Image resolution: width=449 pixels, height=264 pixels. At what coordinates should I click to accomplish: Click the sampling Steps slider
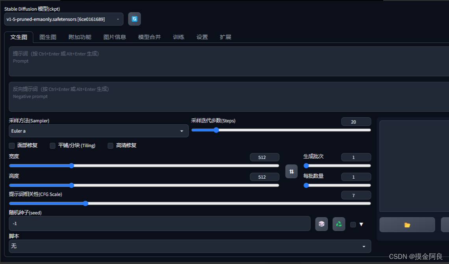pos(281,130)
